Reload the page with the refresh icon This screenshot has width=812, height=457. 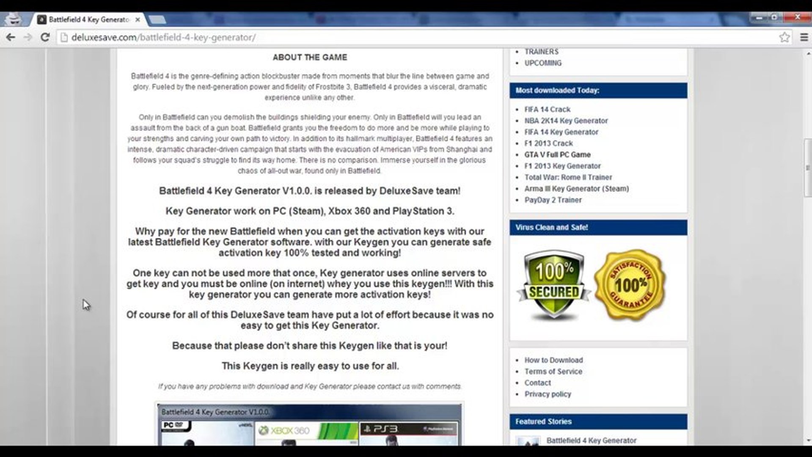pos(45,37)
